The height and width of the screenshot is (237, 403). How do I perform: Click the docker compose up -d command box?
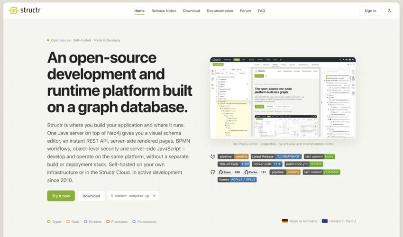pos(133,196)
